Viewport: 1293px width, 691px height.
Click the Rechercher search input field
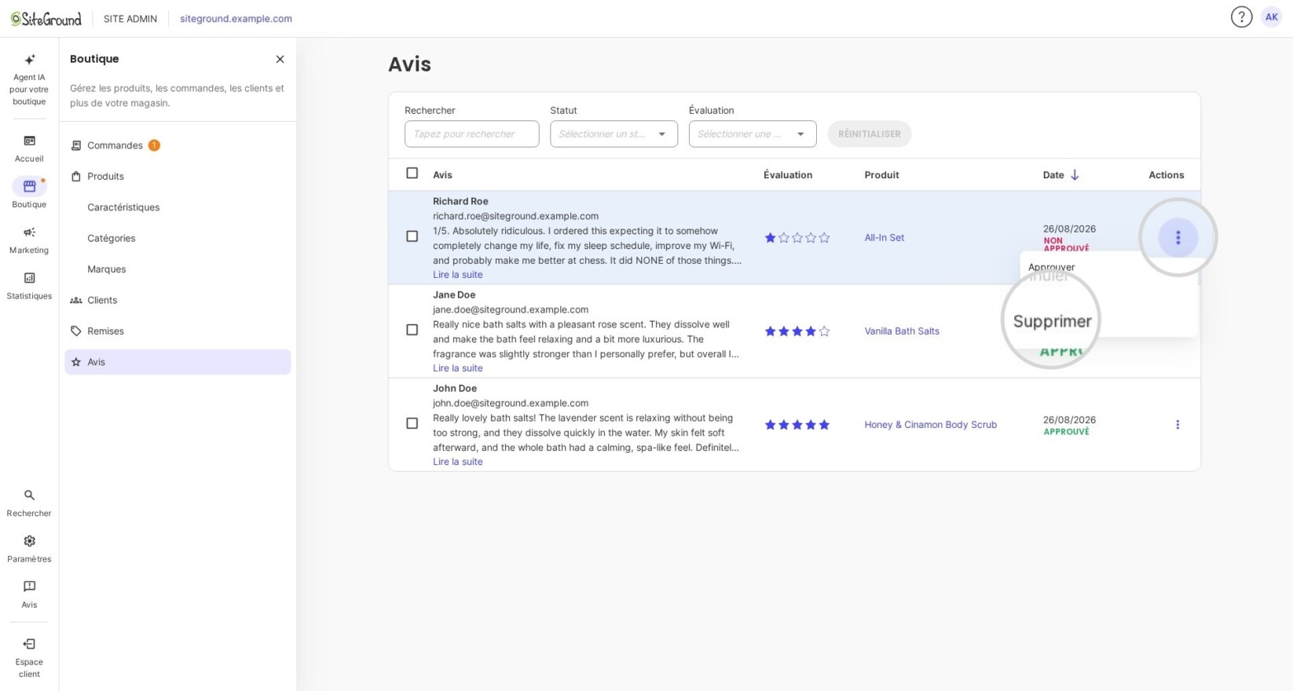[471, 134]
